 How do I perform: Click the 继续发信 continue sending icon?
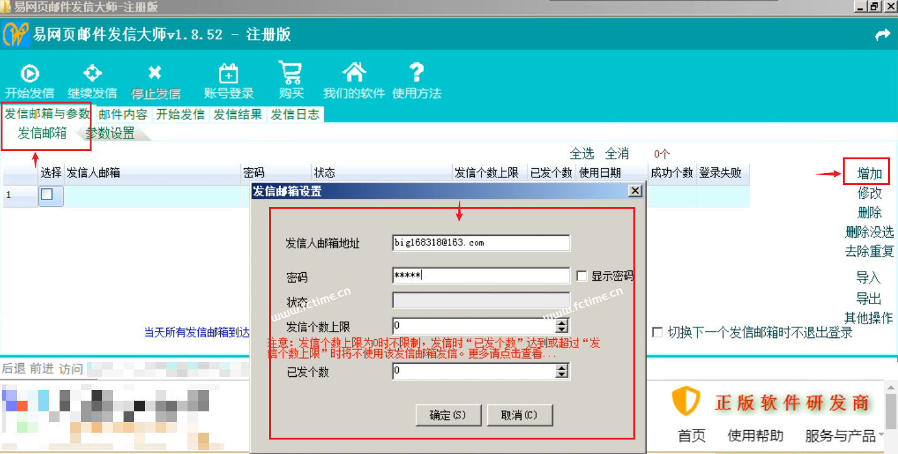pos(92,73)
